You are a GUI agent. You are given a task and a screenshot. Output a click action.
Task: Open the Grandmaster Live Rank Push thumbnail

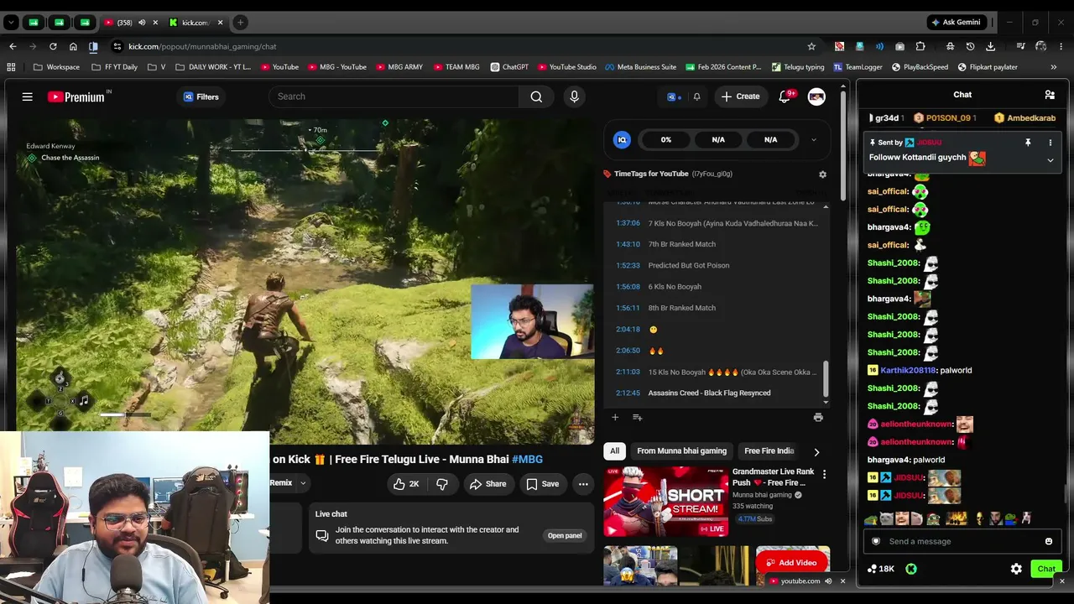[x=665, y=502]
